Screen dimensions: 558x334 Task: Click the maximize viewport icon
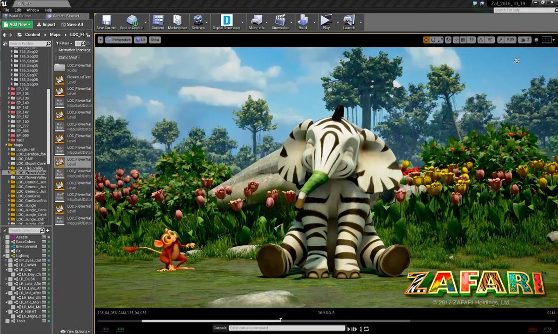536,40
